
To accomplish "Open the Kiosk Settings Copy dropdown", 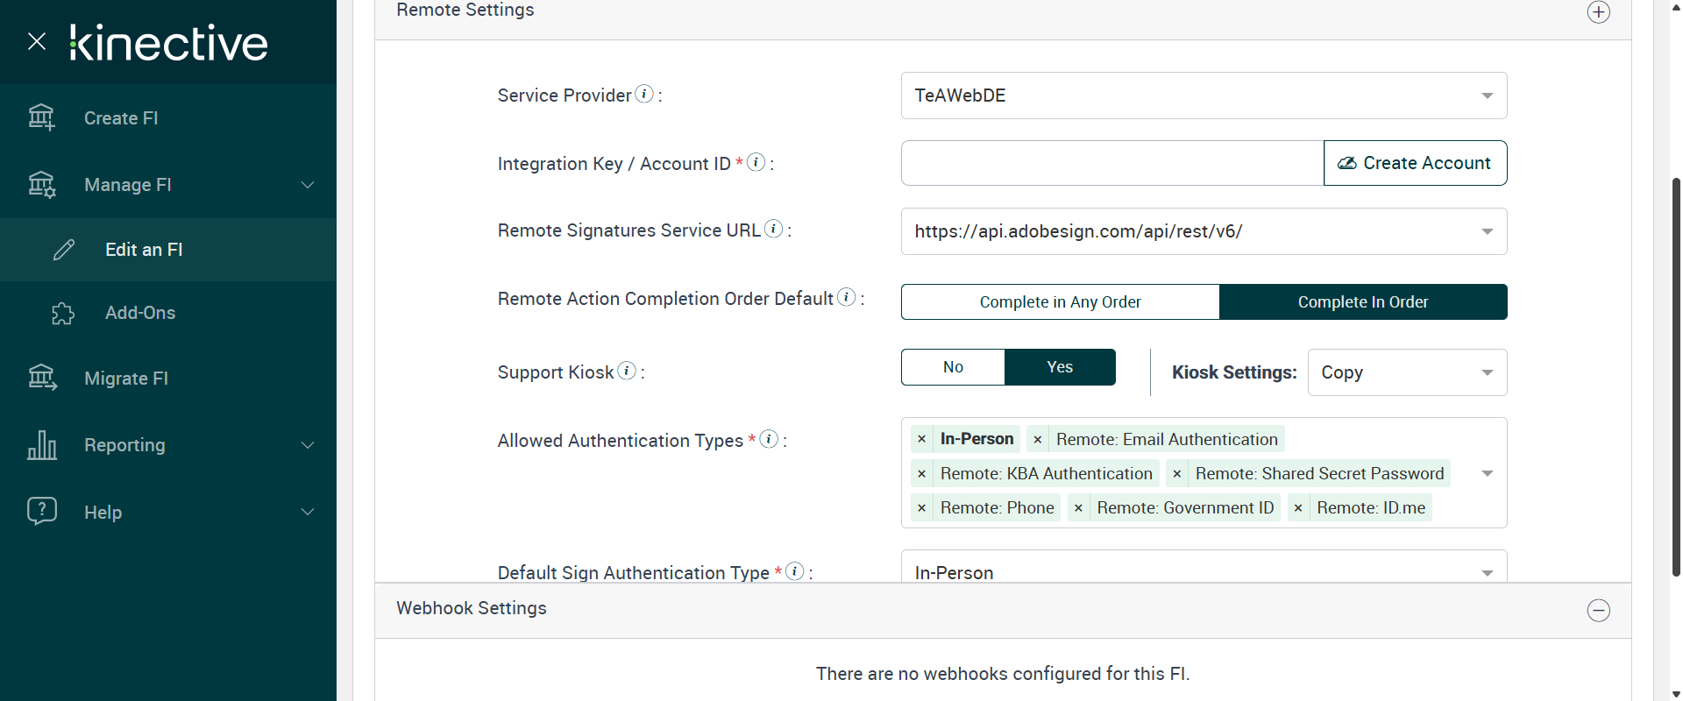I will (x=1407, y=372).
